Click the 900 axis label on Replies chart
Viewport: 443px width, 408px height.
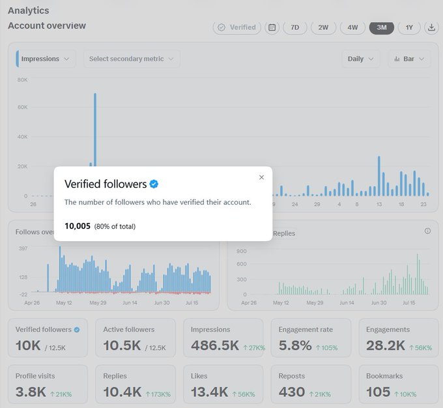coord(242,251)
